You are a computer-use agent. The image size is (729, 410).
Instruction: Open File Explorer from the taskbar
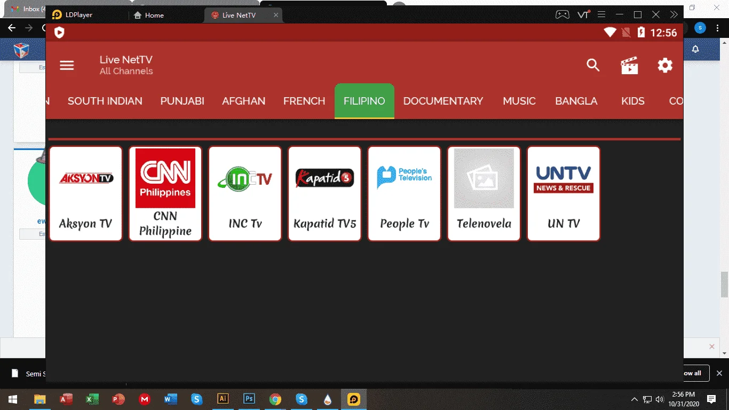coord(39,399)
